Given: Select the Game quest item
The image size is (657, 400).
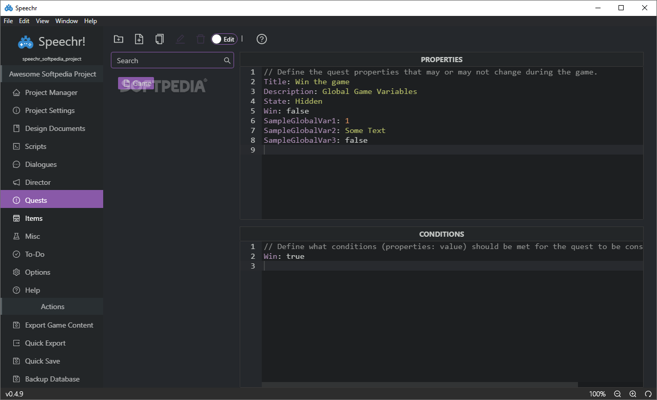Looking at the screenshot, I should click(x=136, y=83).
